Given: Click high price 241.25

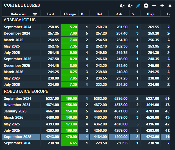Looking at the screenshot, I should [x=150, y=72].
